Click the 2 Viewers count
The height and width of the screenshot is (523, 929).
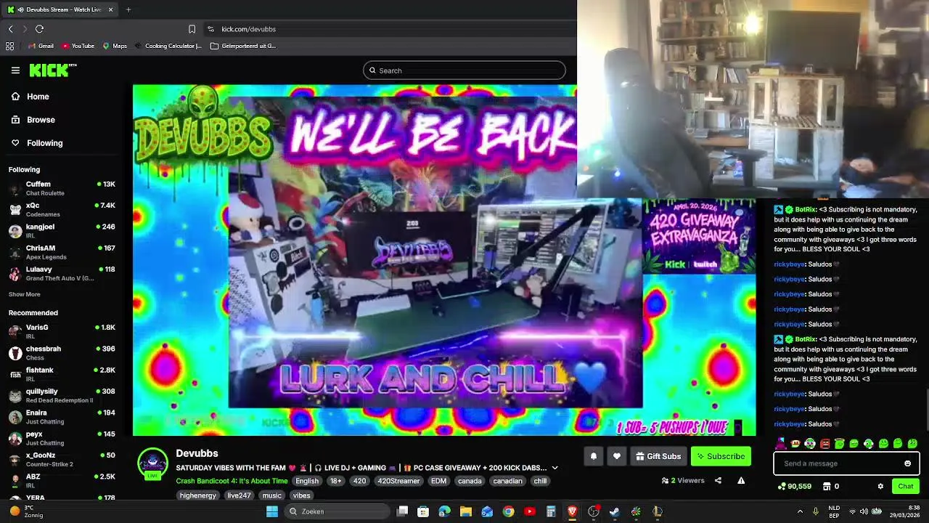[683, 480]
